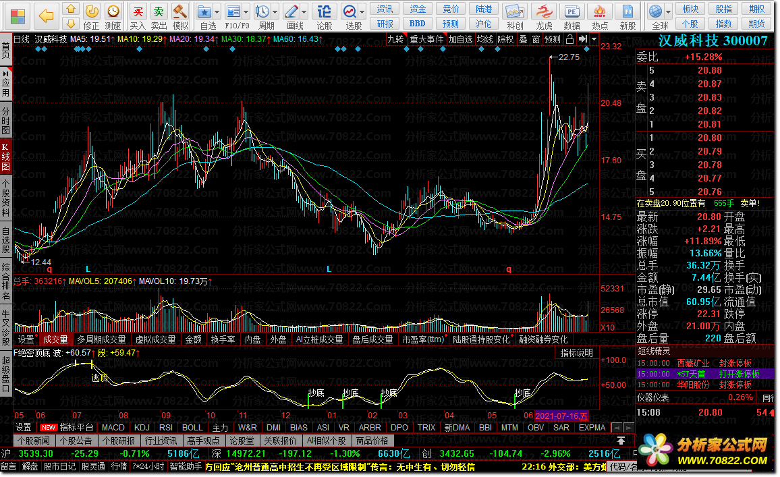780x477 pixels.
Task: Open the 行业资讯 industry info tab
Action: pyautogui.click(x=161, y=441)
